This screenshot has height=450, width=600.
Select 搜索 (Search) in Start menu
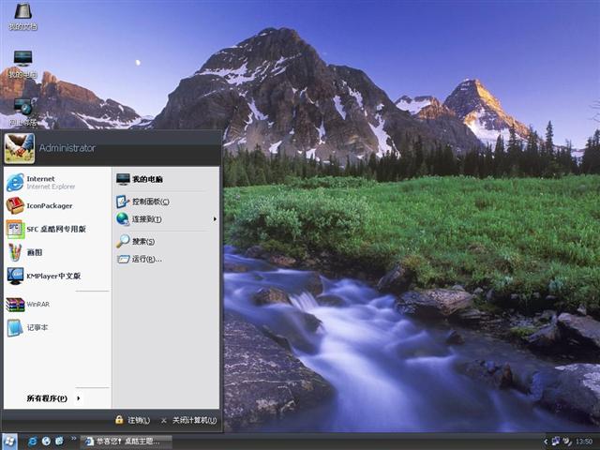tap(142, 241)
